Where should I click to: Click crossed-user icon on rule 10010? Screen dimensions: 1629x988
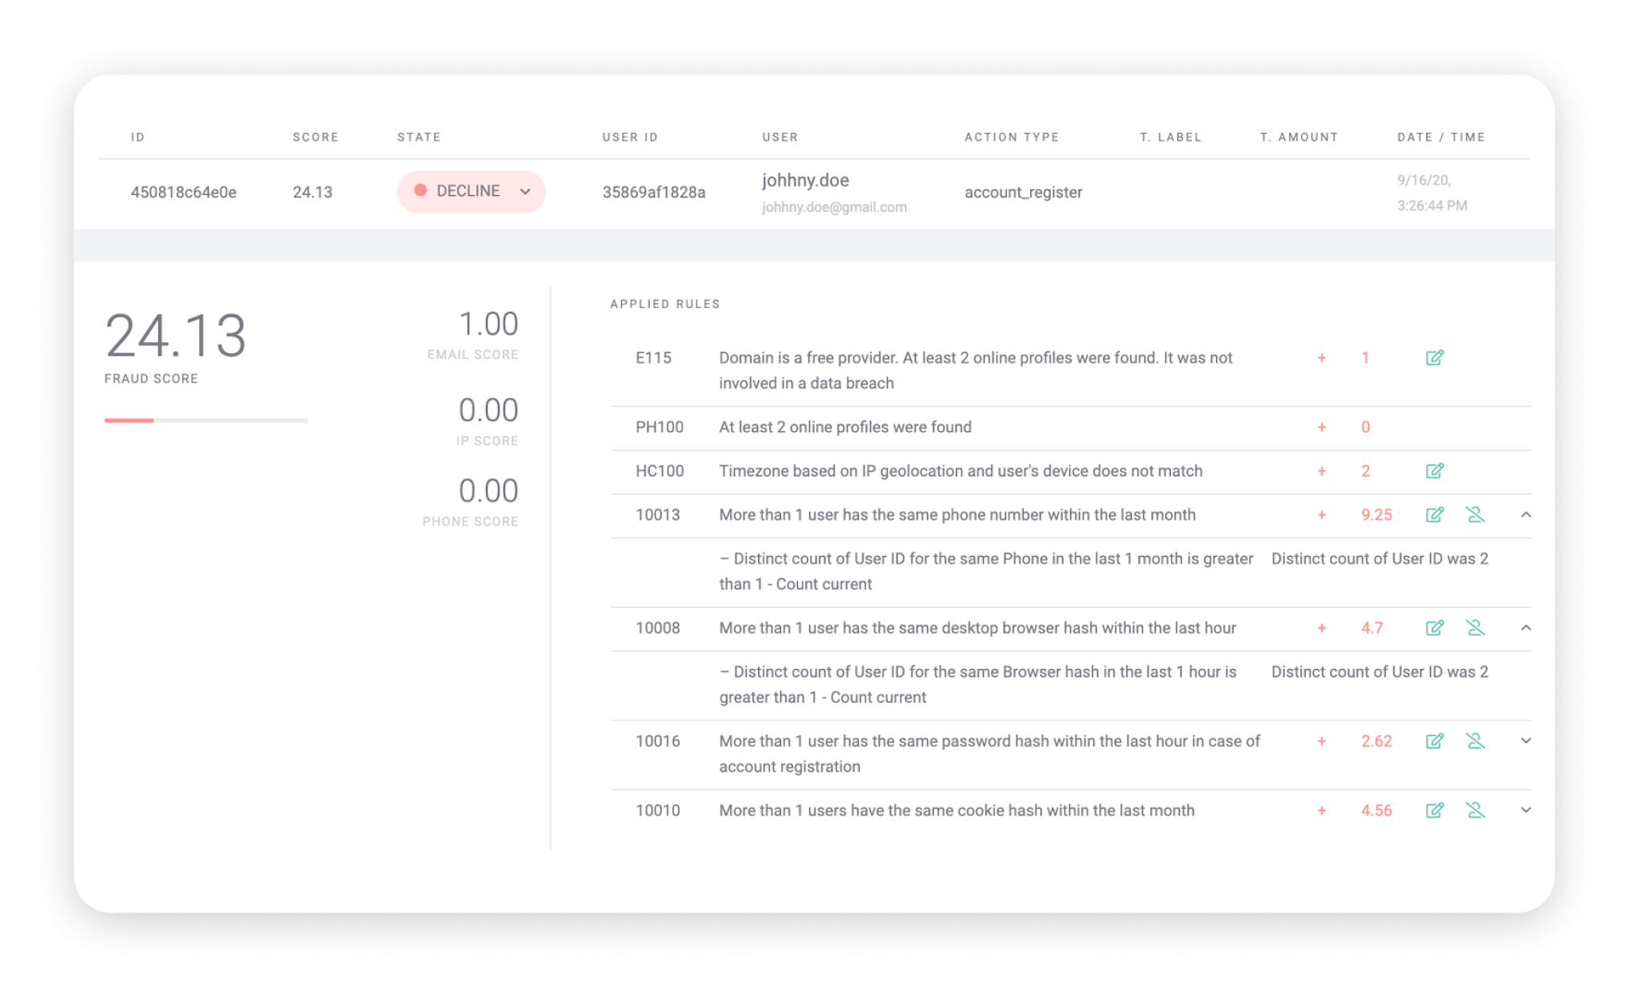pyautogui.click(x=1475, y=811)
